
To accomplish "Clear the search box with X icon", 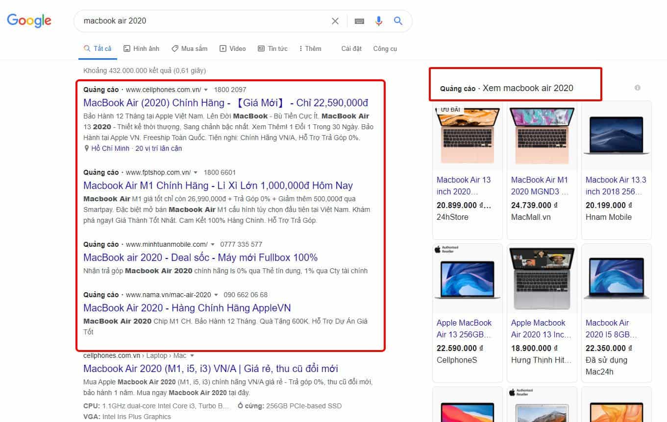I will 335,21.
